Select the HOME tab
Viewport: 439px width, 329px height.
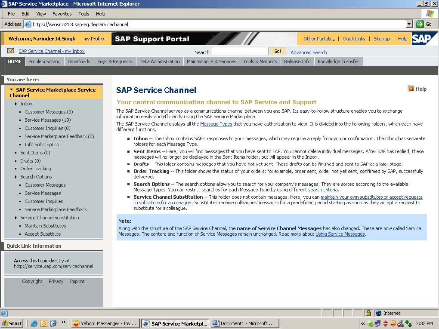[x=14, y=61]
